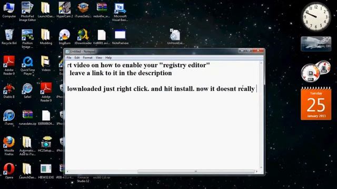337x189 pixels.
Task: Select the Automatic Add to iTunes folder
Action: pos(27,146)
